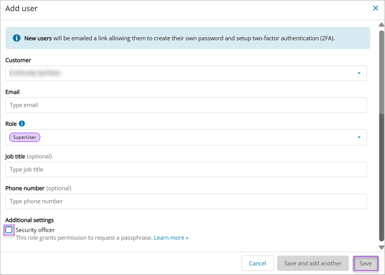The height and width of the screenshot is (275, 385).
Task: Click the info icon next to Role
Action: click(x=22, y=124)
